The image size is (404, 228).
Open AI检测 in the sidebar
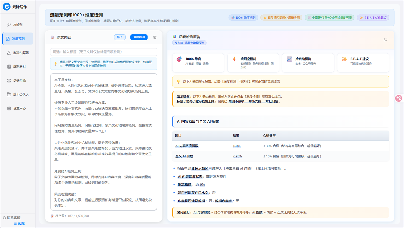18,25
